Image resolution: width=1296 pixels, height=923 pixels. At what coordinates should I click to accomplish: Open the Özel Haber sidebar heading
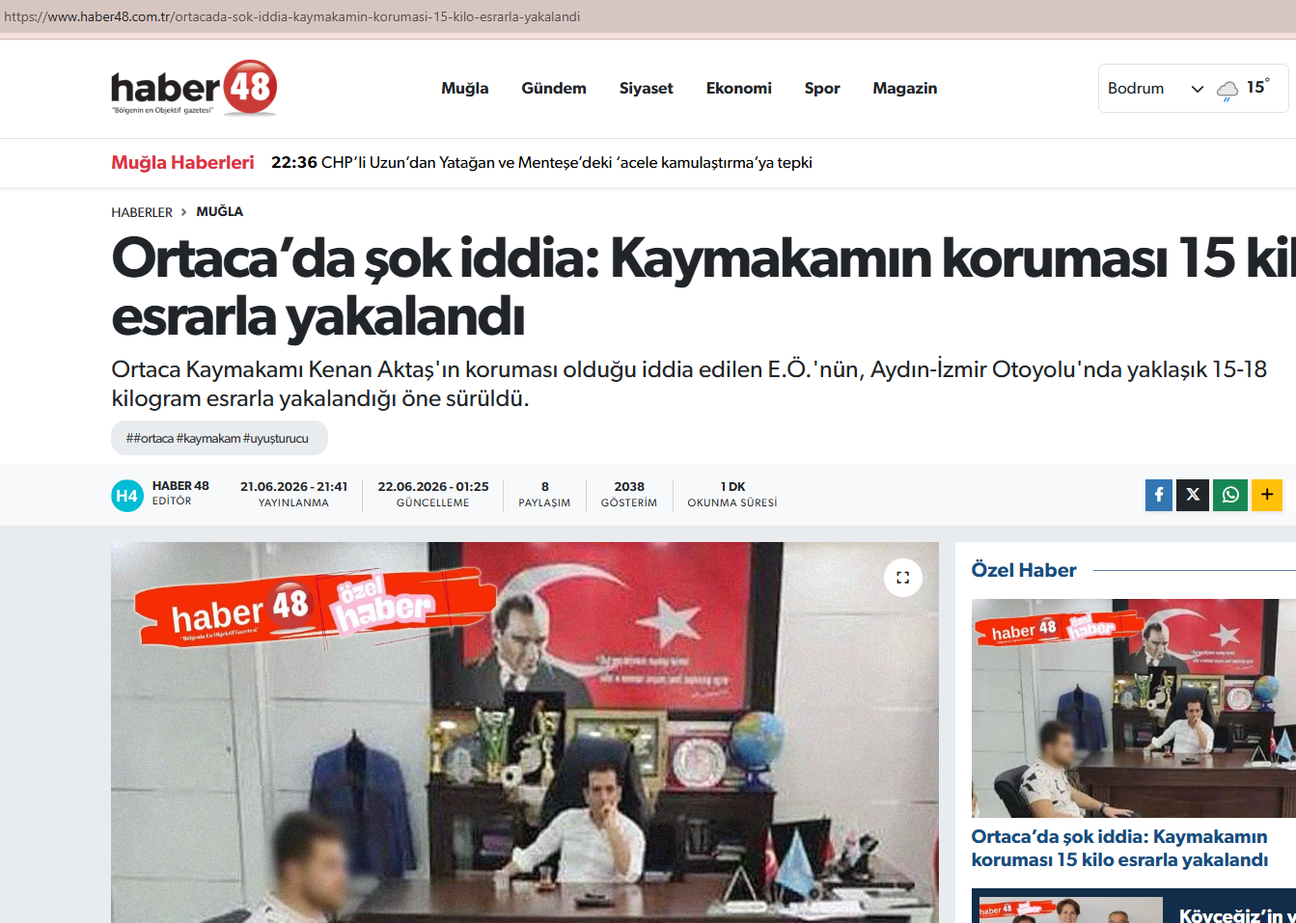(x=1024, y=570)
